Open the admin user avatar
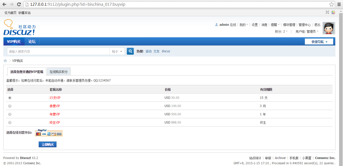This screenshot has width=343, height=166. tap(329, 28)
